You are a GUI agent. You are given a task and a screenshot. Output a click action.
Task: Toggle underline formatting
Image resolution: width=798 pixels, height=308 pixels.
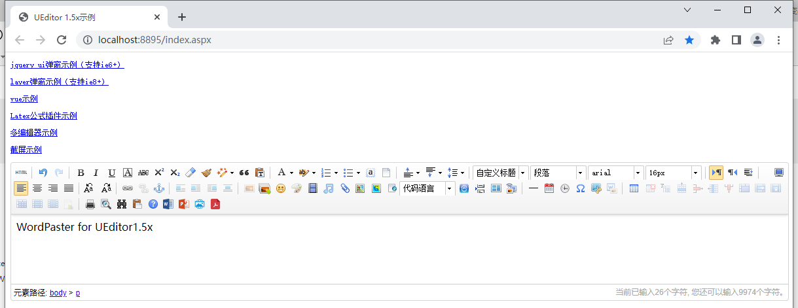112,173
